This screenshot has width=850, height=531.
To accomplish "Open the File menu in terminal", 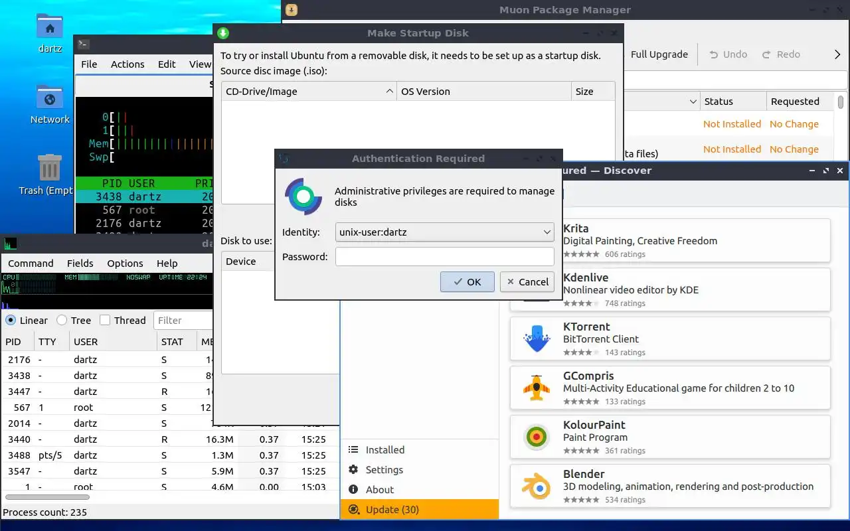I will (89, 64).
